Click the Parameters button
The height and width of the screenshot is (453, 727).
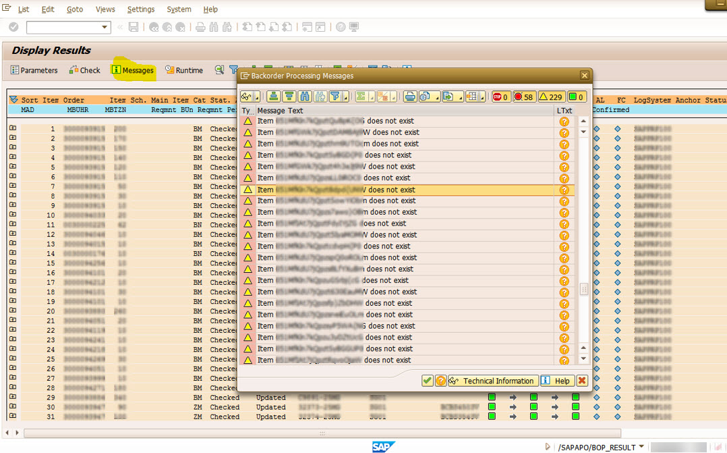(34, 70)
